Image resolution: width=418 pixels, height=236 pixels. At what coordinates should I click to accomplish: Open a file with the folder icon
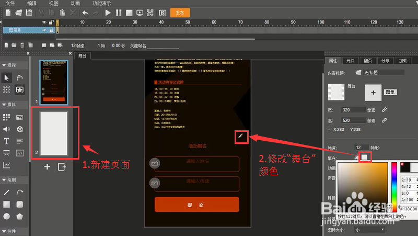point(19,13)
